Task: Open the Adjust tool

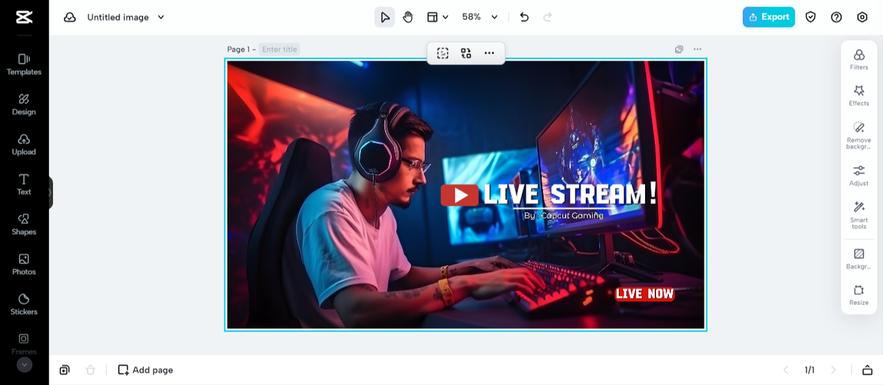Action: point(859,176)
